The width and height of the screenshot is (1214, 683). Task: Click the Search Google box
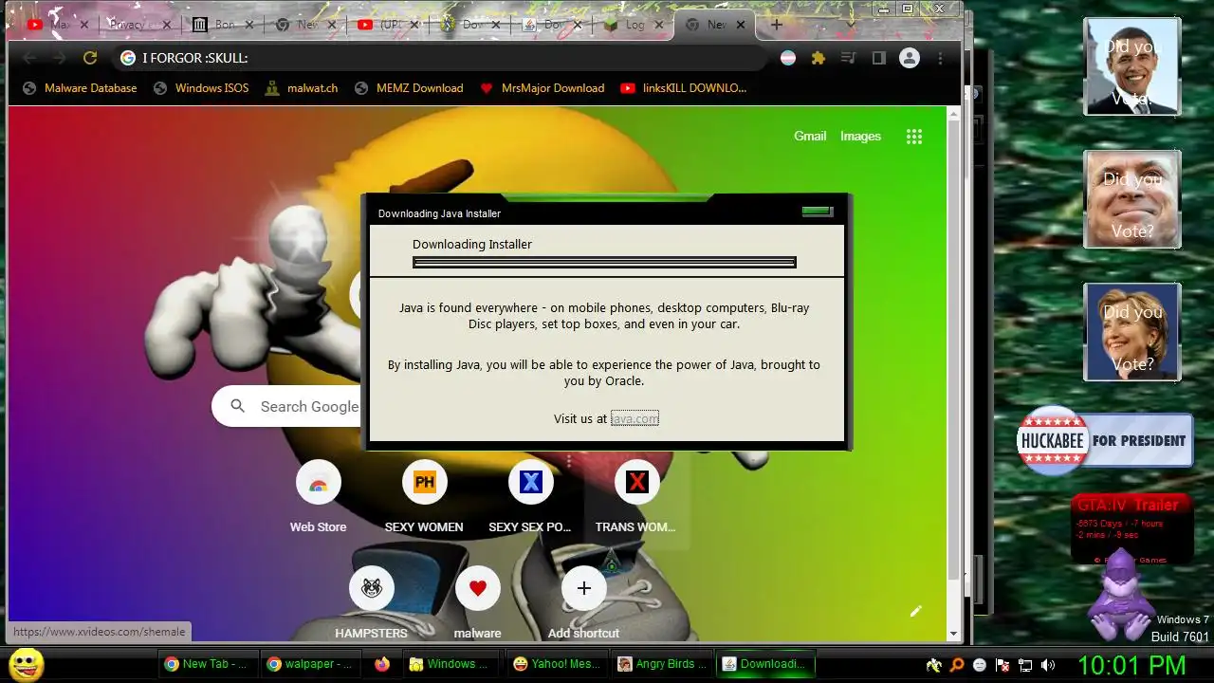pyautogui.click(x=286, y=406)
